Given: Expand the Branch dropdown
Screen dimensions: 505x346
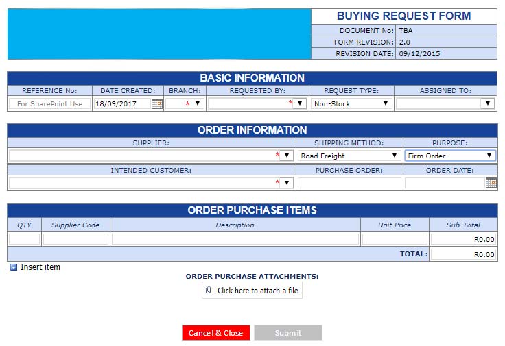Looking at the screenshot, I should pos(197,104).
